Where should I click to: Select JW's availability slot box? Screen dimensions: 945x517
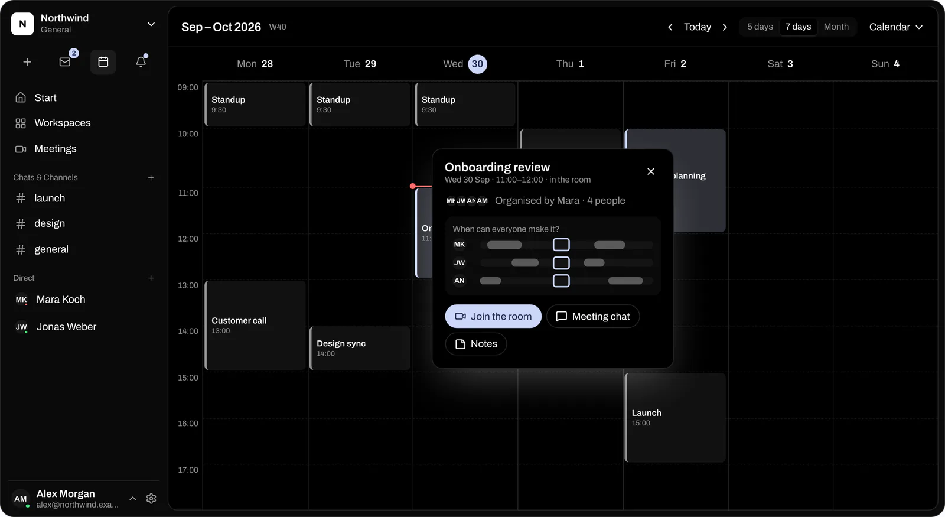tap(561, 263)
